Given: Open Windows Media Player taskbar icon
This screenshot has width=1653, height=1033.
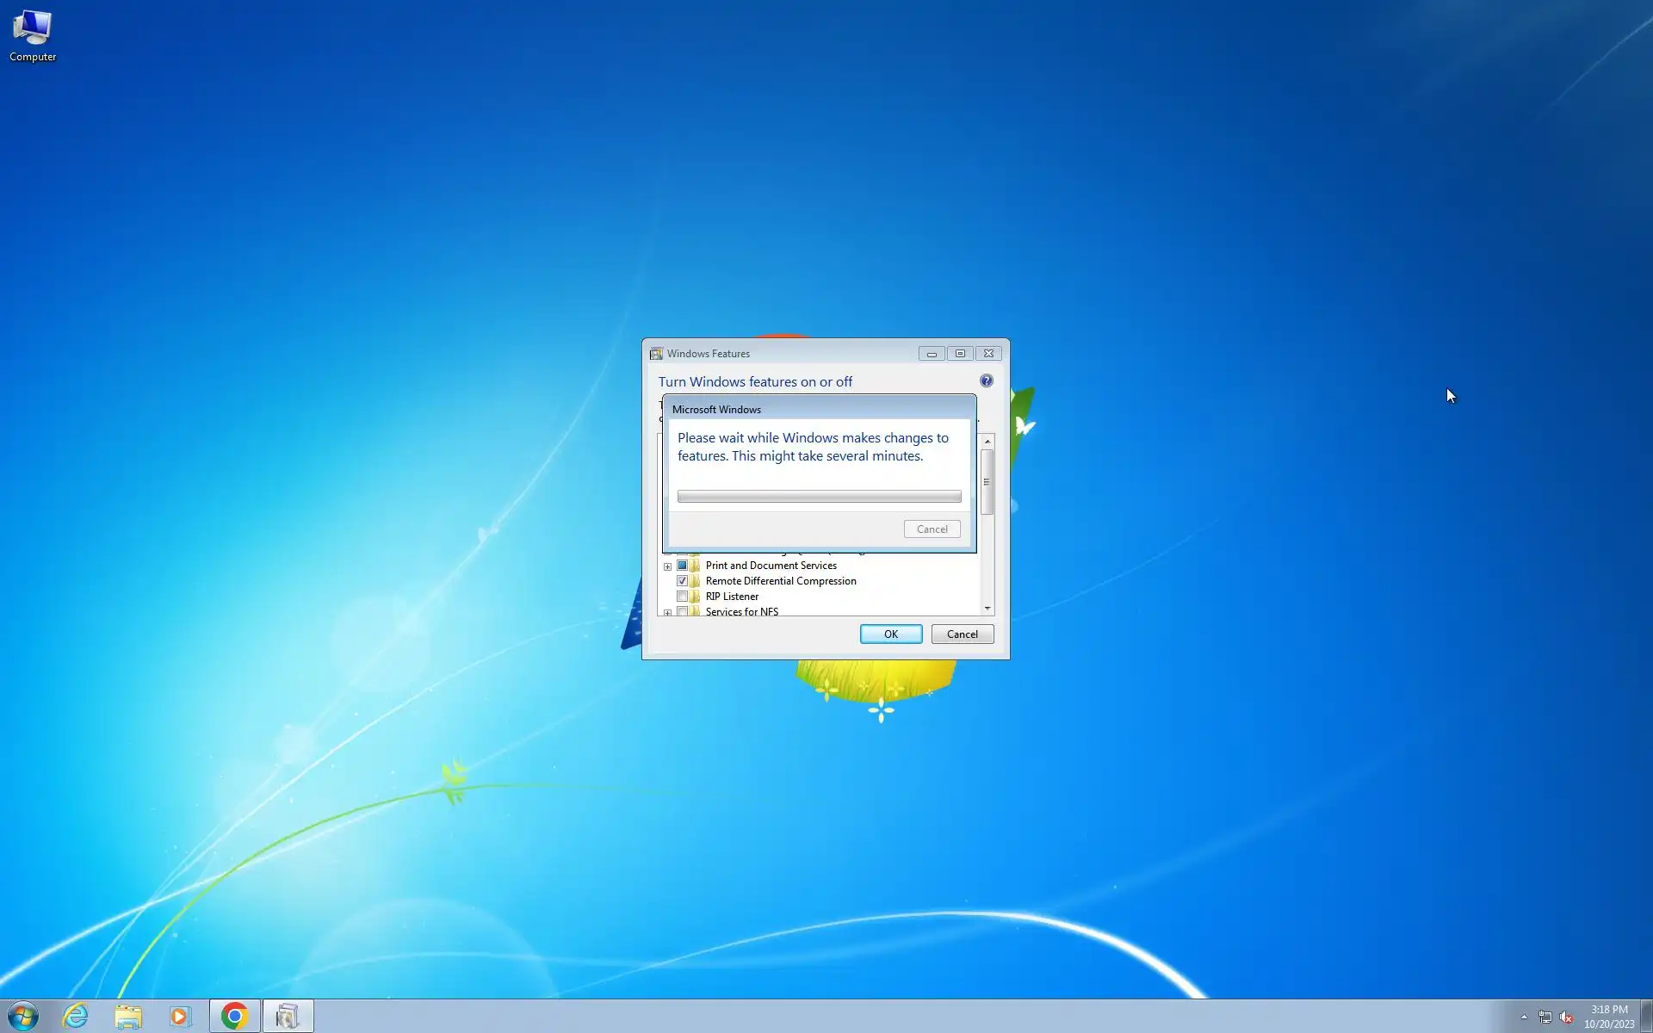Looking at the screenshot, I should click(180, 1017).
